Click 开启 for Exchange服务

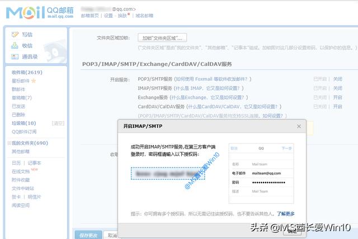(x=337, y=98)
